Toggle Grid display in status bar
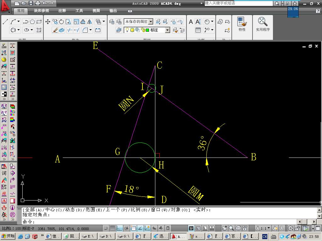 coord(113,228)
